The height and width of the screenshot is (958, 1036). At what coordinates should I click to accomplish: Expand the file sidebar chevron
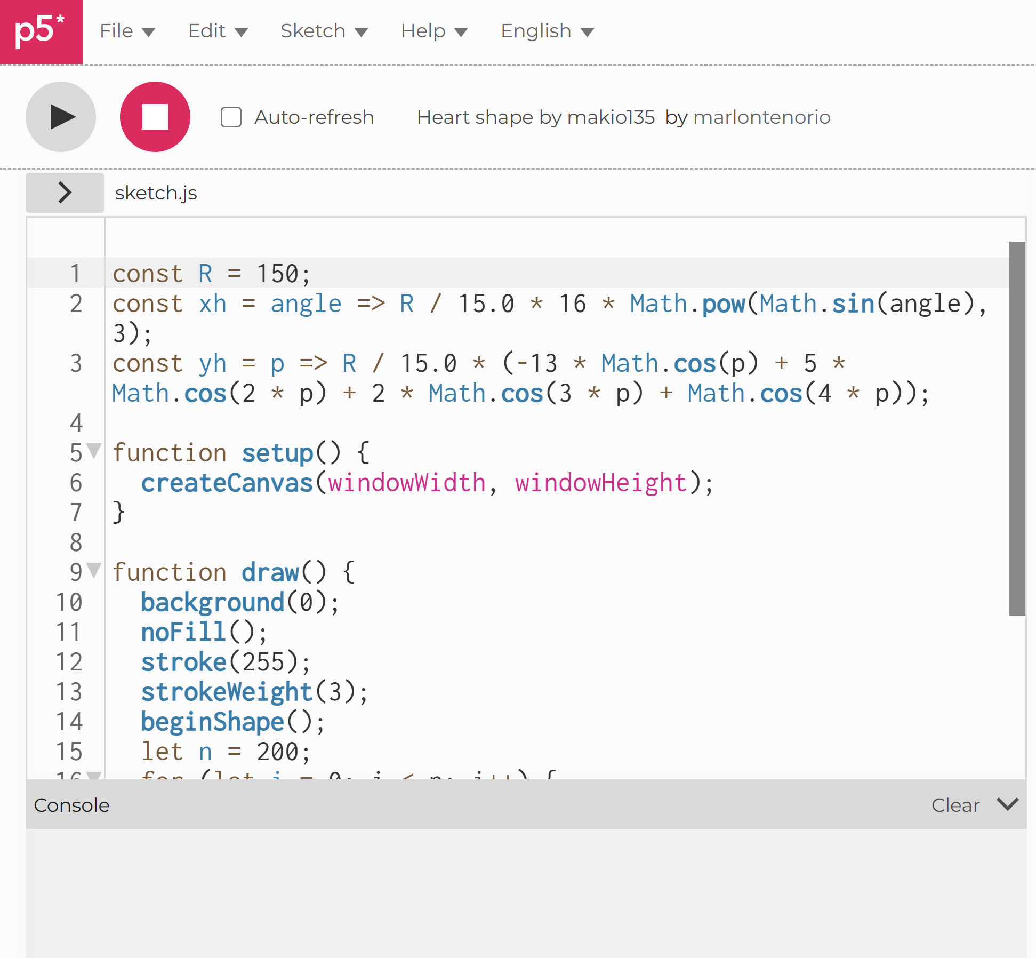[x=65, y=193]
